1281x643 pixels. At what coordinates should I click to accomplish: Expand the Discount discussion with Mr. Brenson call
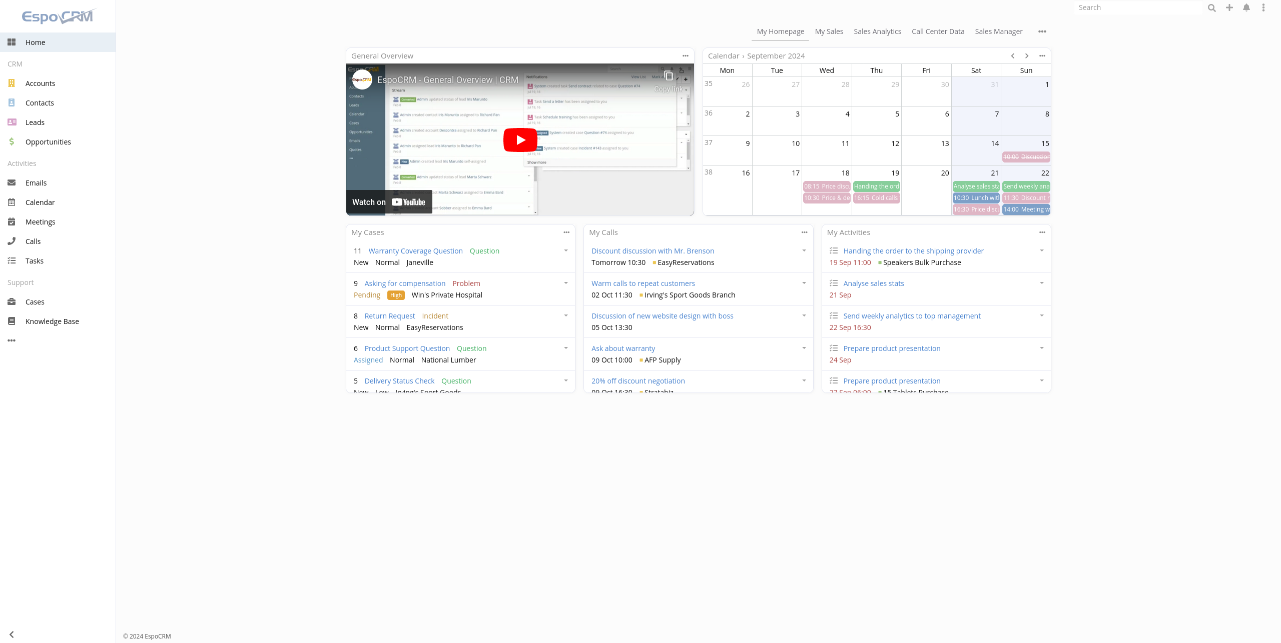(x=804, y=250)
